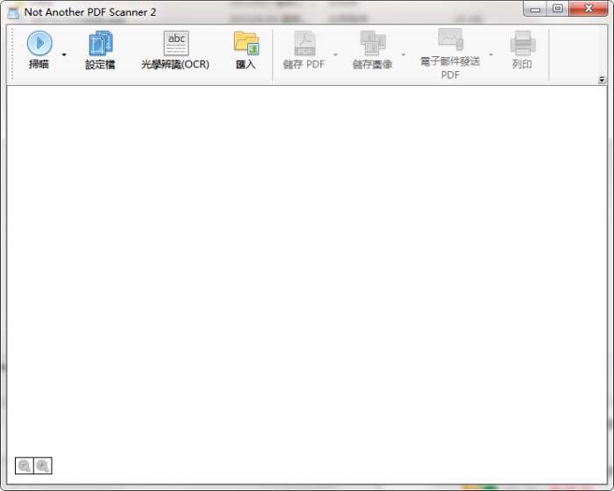Screen dimensions: 614x491
Task: Expand the 儲存圖像 dropdown arrow
Action: [403, 54]
